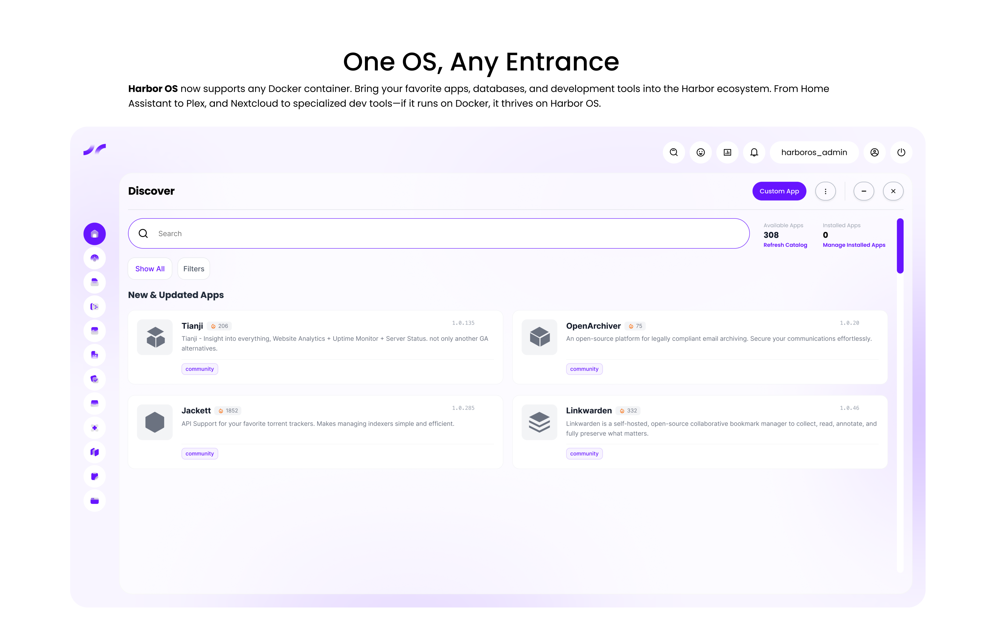The height and width of the screenshot is (625, 996).
Task: Click the Jackett 1852 star count badge
Action: coord(228,411)
